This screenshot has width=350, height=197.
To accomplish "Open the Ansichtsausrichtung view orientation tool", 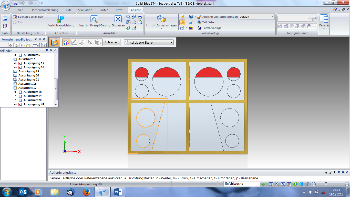I will pyautogui.click(x=61, y=19).
